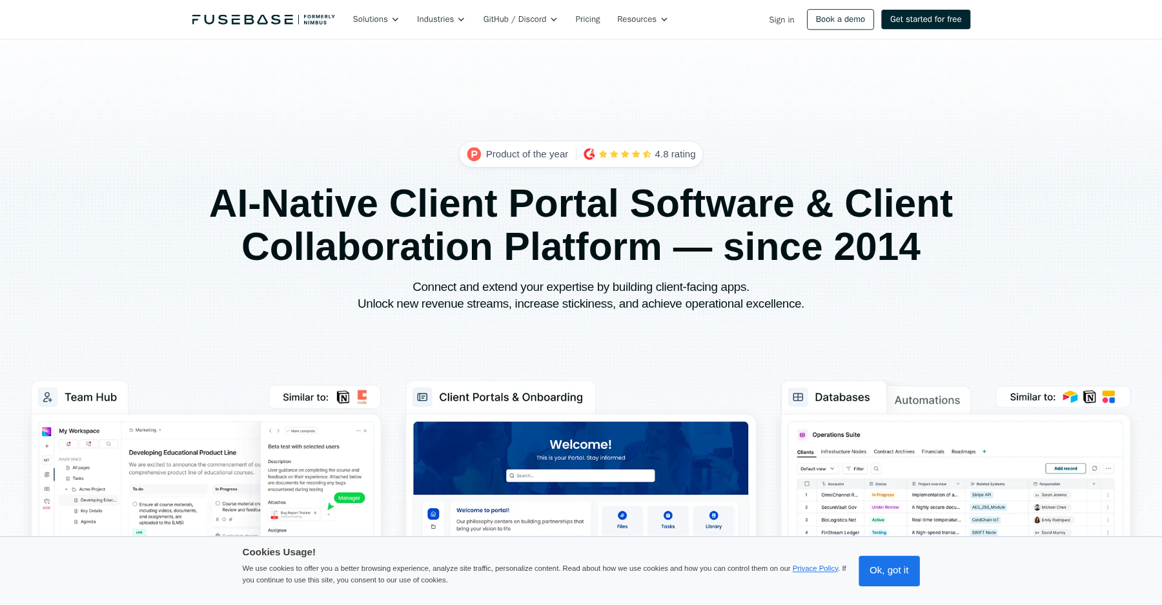
Task: Open the Contract Archives tab
Action: pyautogui.click(x=894, y=451)
